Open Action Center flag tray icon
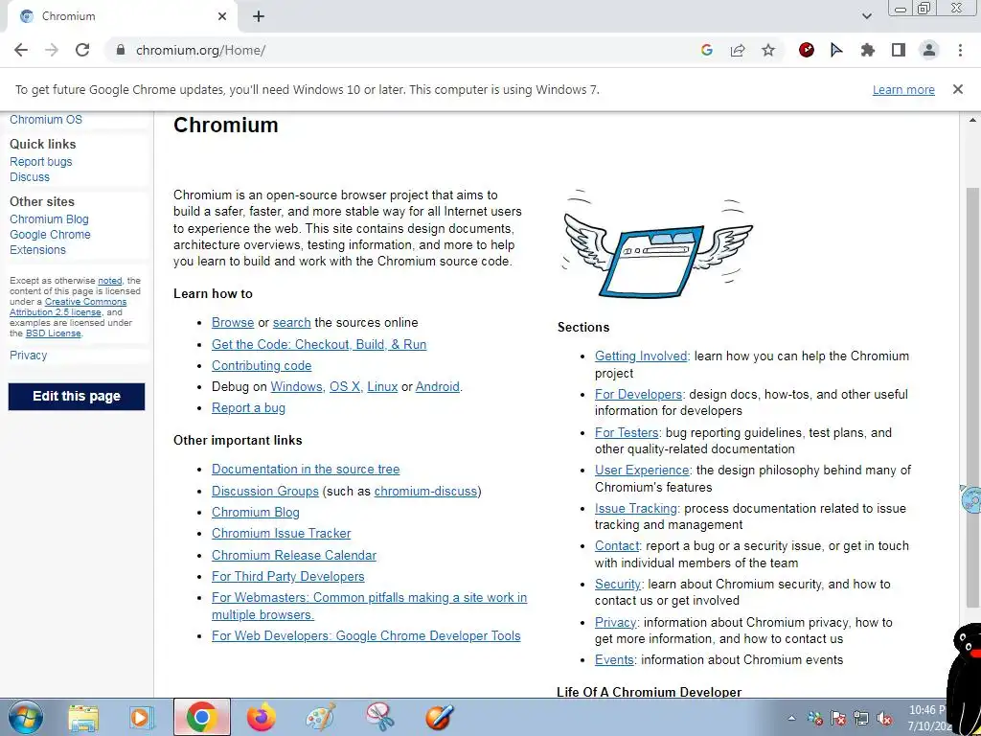Image resolution: width=981 pixels, height=736 pixels. coord(837,719)
